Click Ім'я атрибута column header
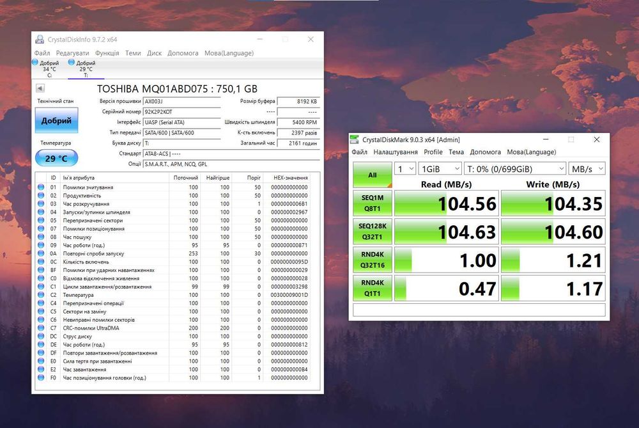The width and height of the screenshot is (639, 428). pyautogui.click(x=114, y=177)
